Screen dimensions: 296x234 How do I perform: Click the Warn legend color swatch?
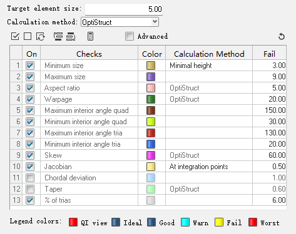(185, 222)
